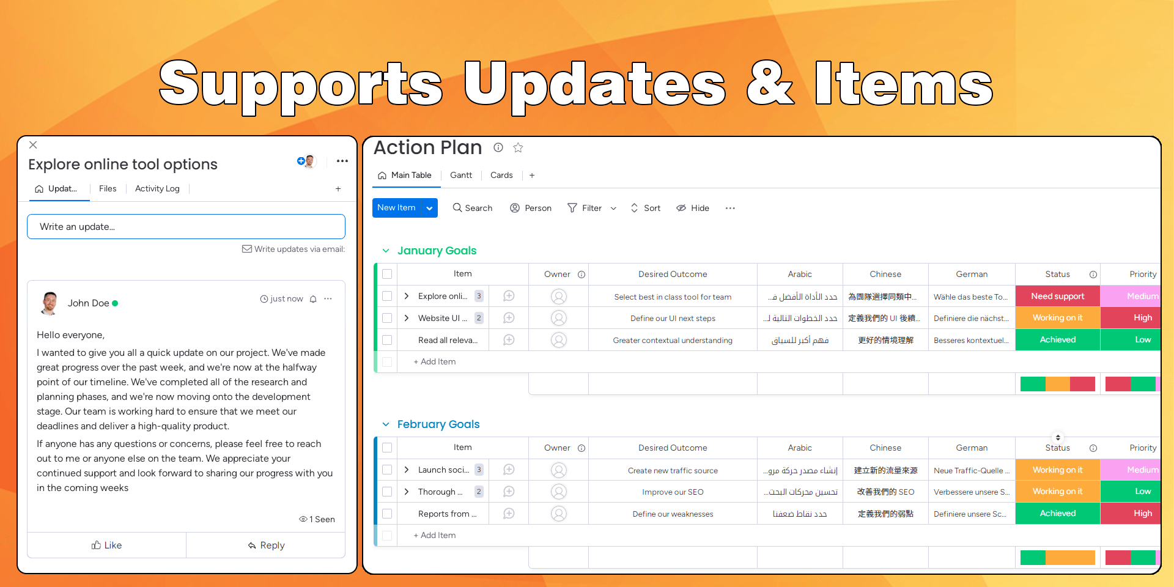The image size is (1174, 587).
Task: Open the three-dot menu beside item title
Action: click(342, 161)
